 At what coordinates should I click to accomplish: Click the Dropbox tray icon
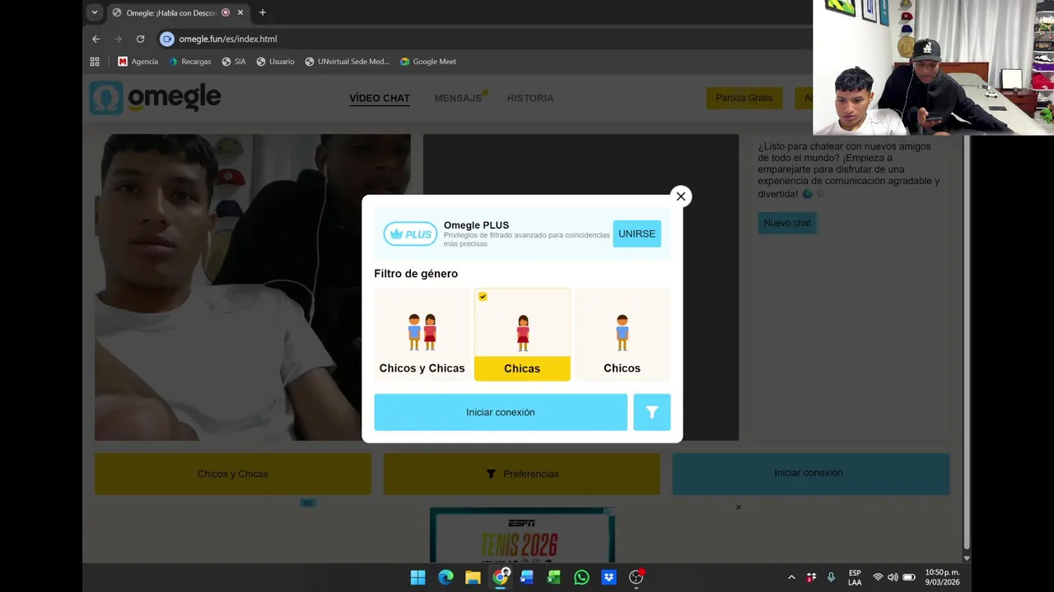[x=811, y=577]
